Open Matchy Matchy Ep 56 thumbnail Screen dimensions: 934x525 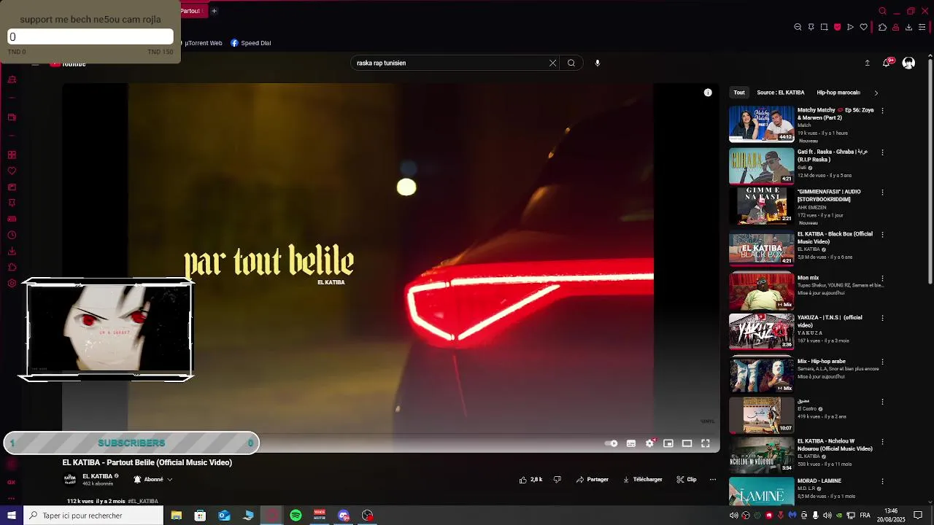click(762, 124)
